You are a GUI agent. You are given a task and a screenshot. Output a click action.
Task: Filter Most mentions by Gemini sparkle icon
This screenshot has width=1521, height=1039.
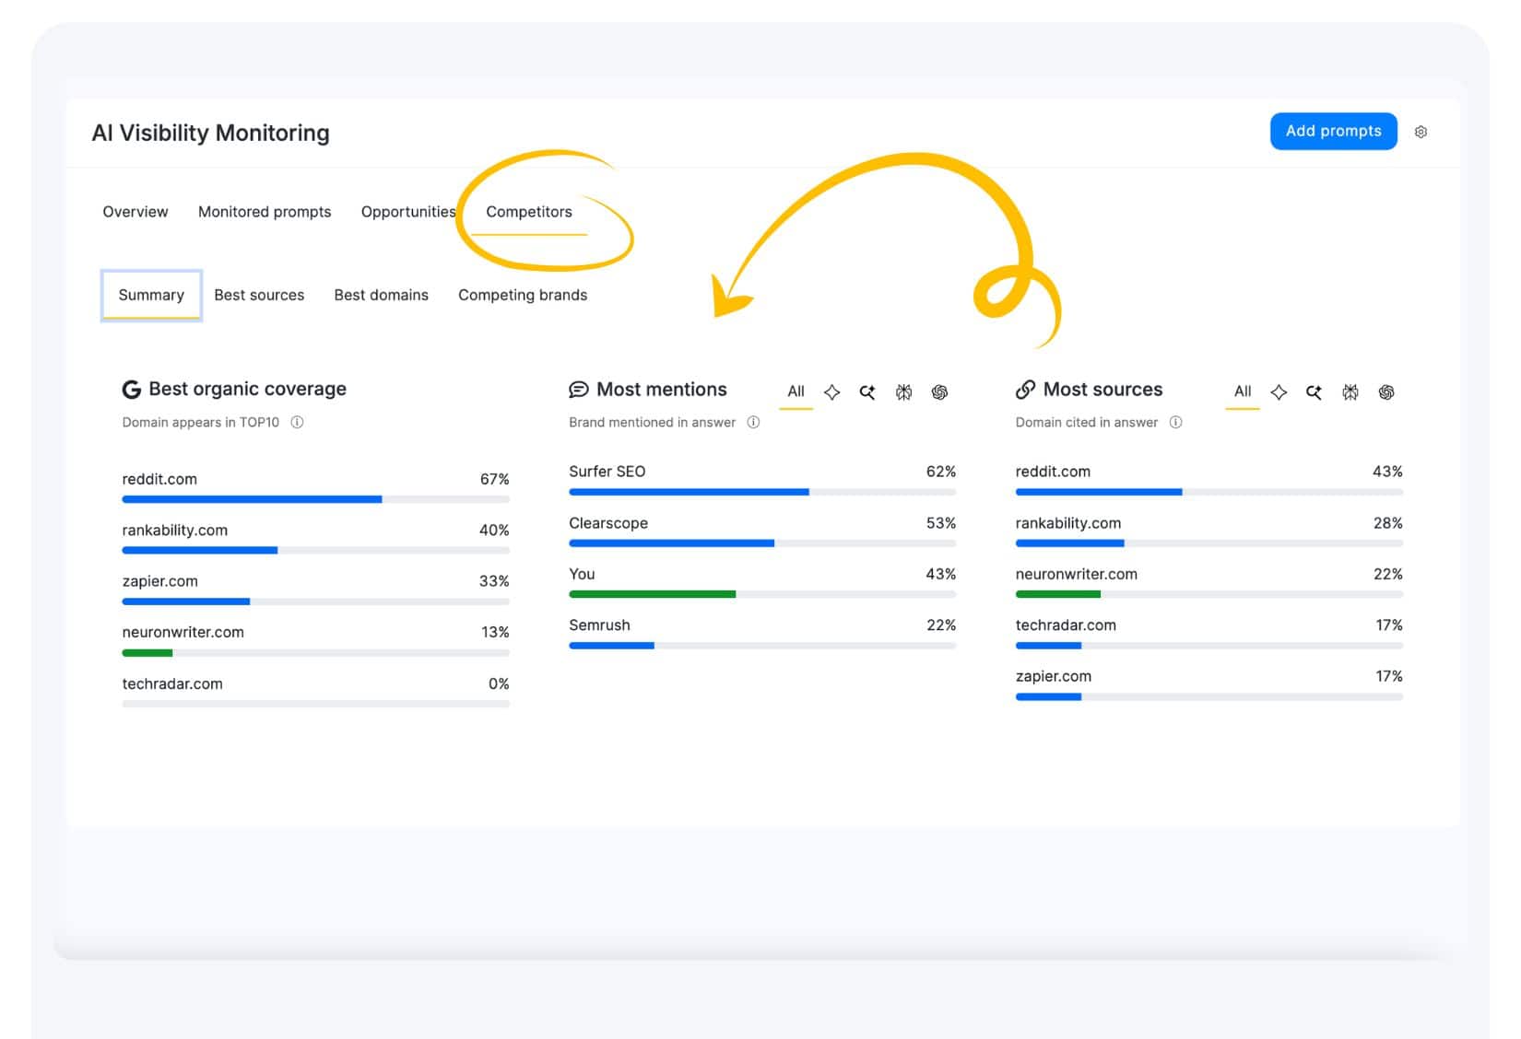coord(831,392)
